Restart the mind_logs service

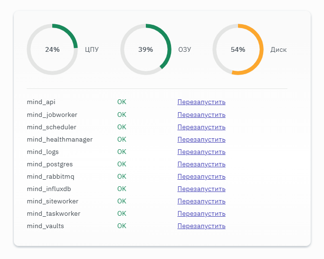[201, 152]
